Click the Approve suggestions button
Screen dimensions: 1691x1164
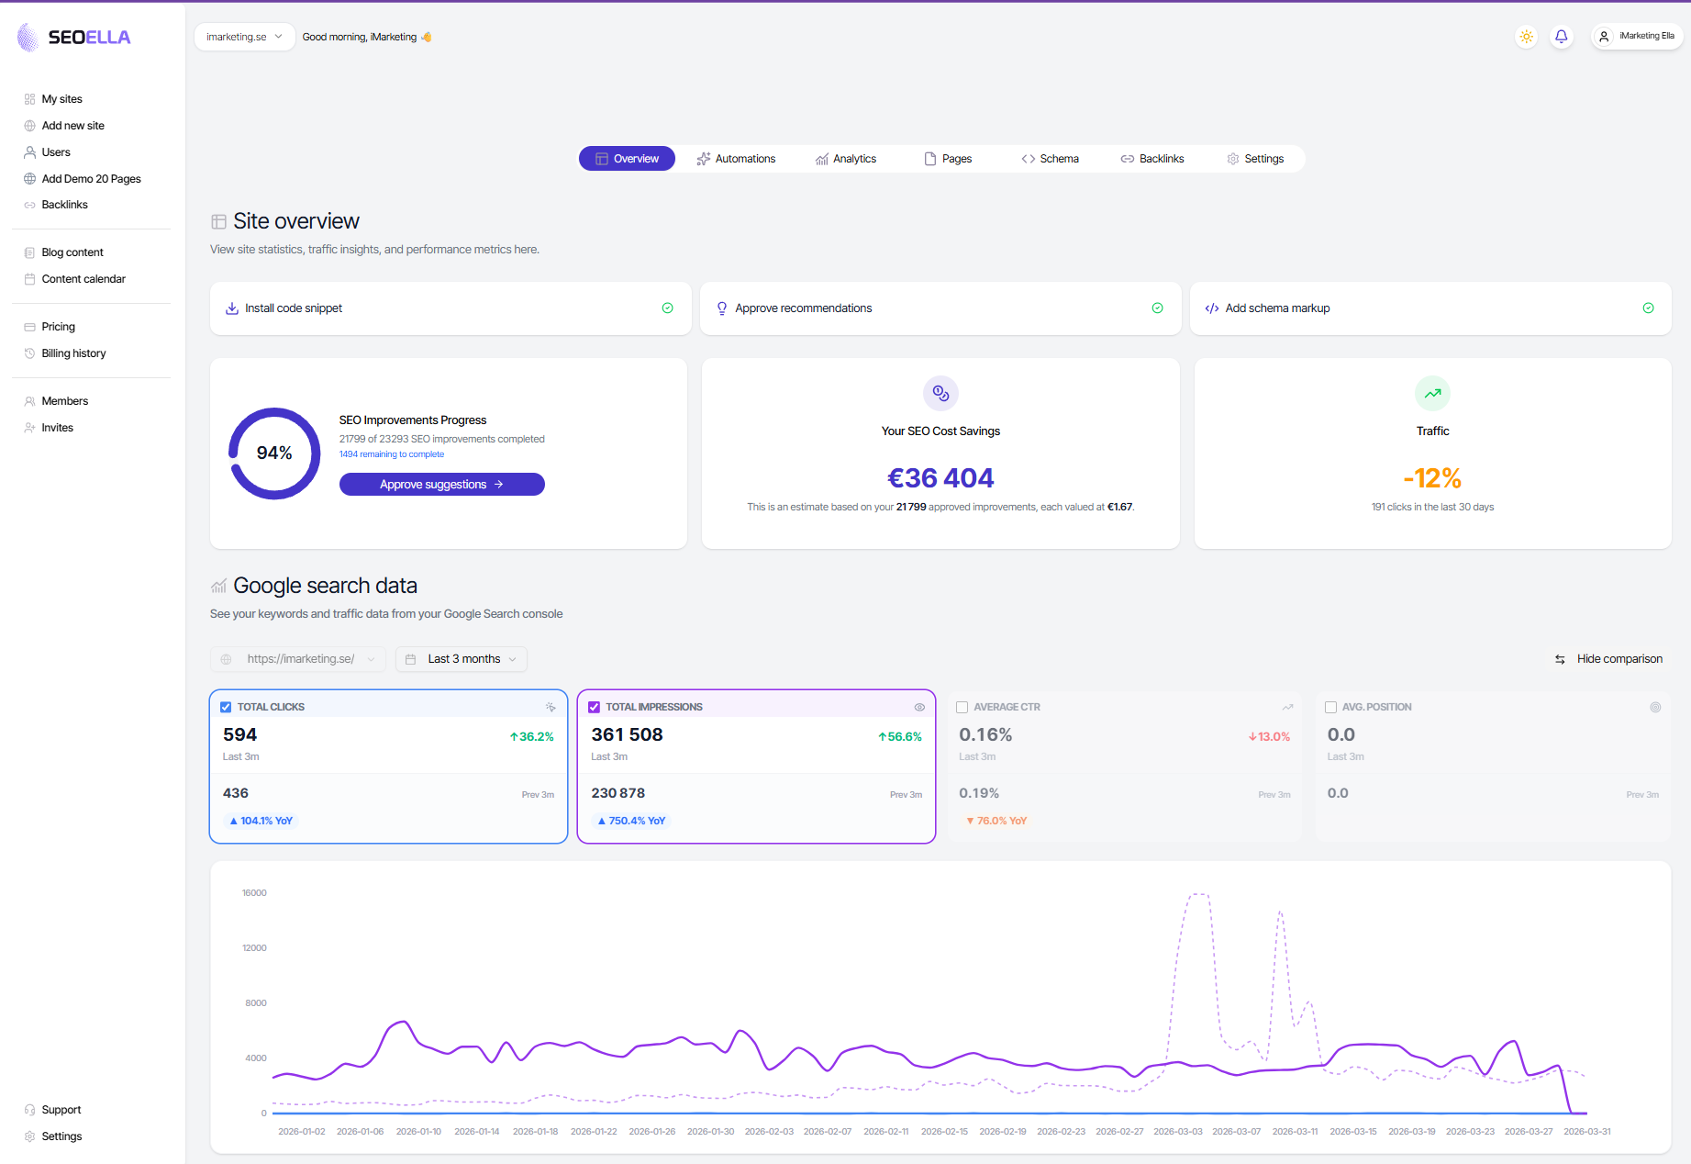pos(441,485)
